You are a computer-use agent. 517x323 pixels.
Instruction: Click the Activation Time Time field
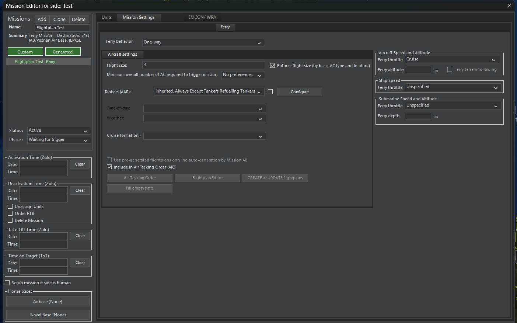[x=43, y=172]
